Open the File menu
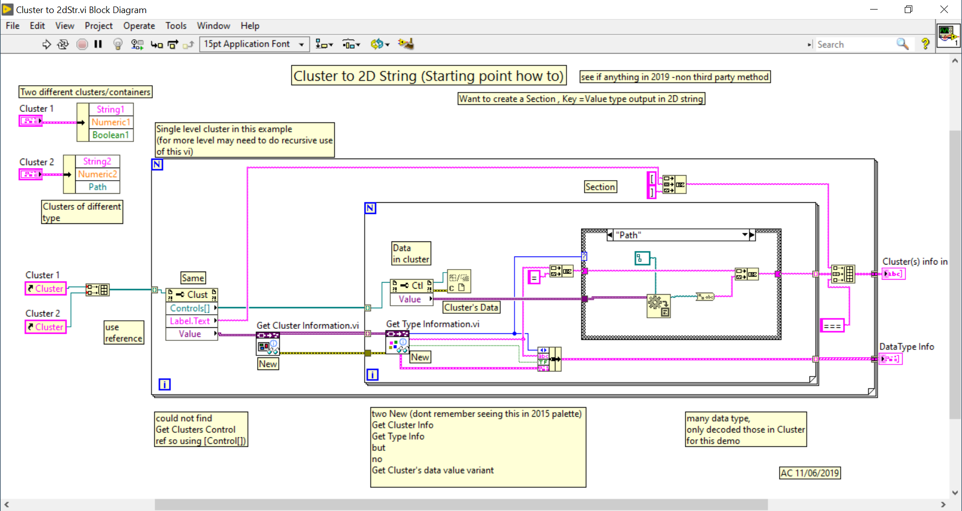This screenshot has height=511, width=962. tap(13, 26)
